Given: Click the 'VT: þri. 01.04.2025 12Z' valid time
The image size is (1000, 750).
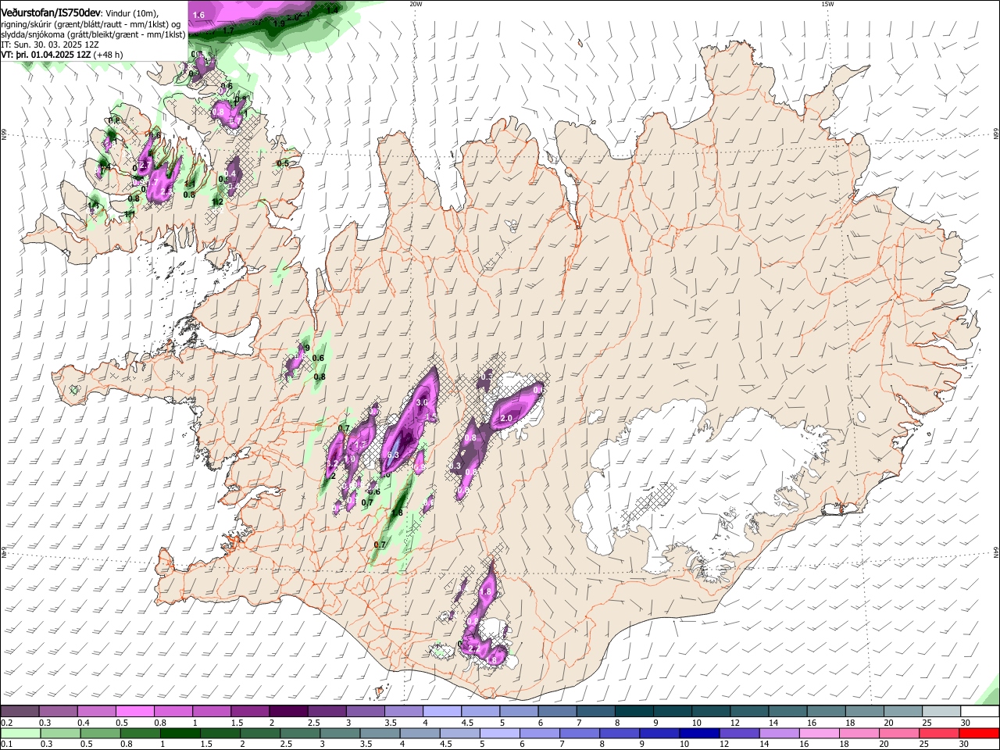Looking at the screenshot, I should pos(46,55).
